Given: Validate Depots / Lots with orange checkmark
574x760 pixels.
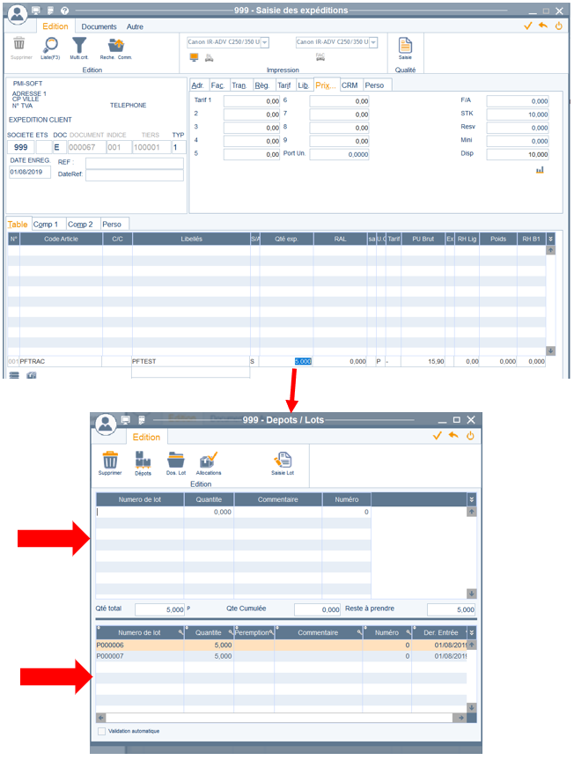Looking at the screenshot, I should coord(438,436).
